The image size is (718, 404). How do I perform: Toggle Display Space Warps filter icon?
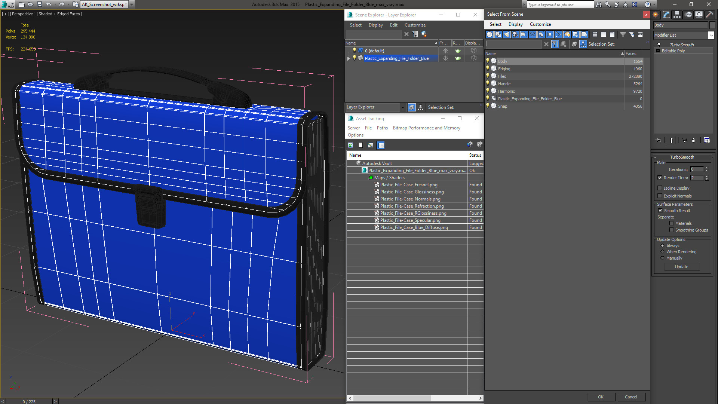(533, 34)
